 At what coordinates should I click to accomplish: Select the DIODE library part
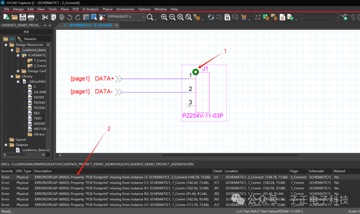point(36,97)
